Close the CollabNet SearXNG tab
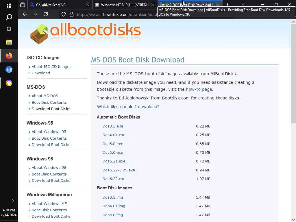 tap(88, 5)
